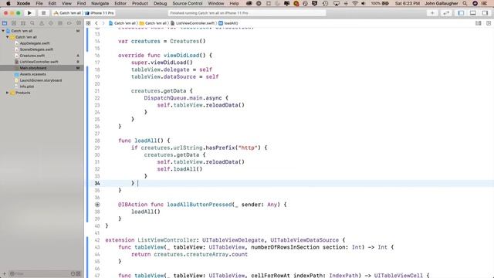Open LaunchScreen.storyboard in navigator
The width and height of the screenshot is (494, 278).
point(41,80)
